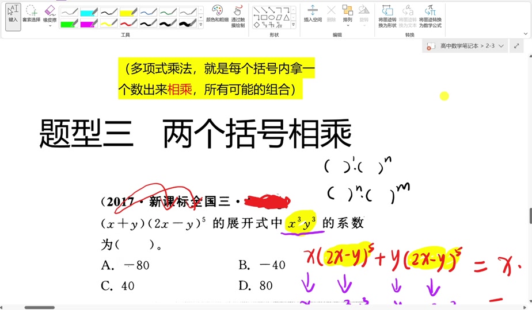Pick the red pen
The height and width of the screenshot is (310, 532).
pyautogui.click(x=128, y=24)
